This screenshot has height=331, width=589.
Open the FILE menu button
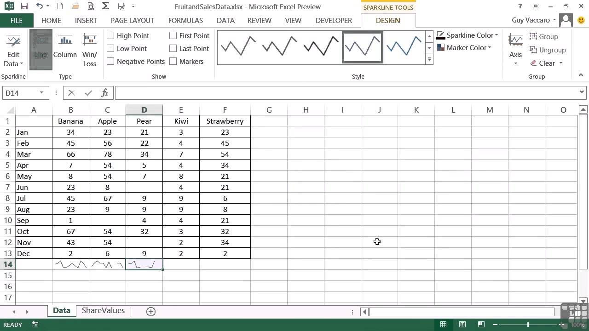click(x=16, y=20)
